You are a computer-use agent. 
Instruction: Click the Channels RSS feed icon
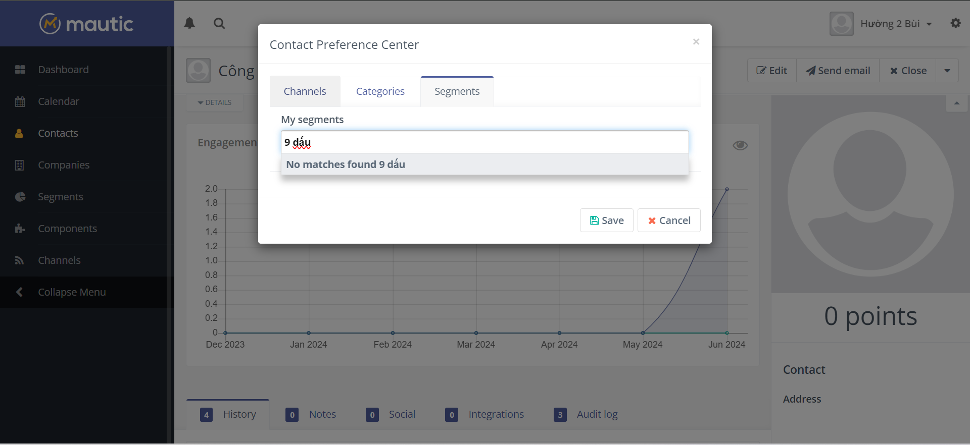(x=20, y=260)
